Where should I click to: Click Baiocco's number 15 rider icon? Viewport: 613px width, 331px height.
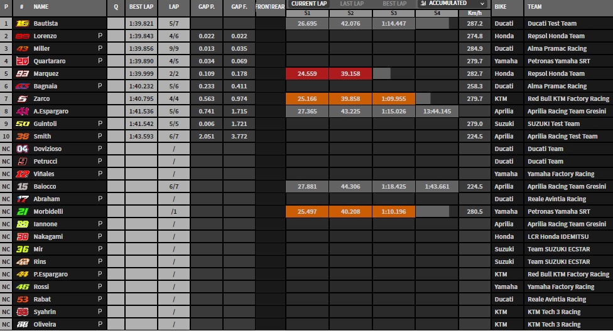pos(22,186)
